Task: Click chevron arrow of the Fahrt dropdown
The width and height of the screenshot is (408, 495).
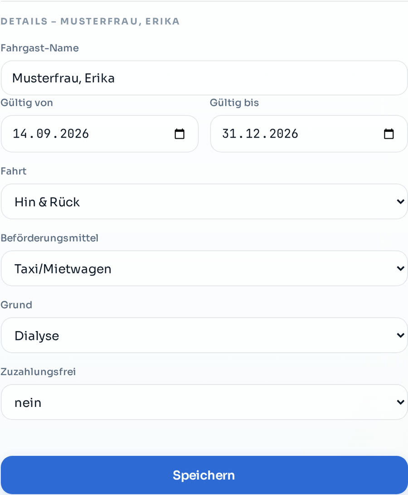Action: (400, 202)
